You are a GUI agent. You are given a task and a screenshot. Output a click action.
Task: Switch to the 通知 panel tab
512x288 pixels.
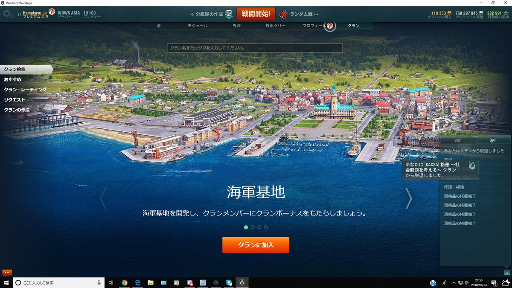coord(493,140)
